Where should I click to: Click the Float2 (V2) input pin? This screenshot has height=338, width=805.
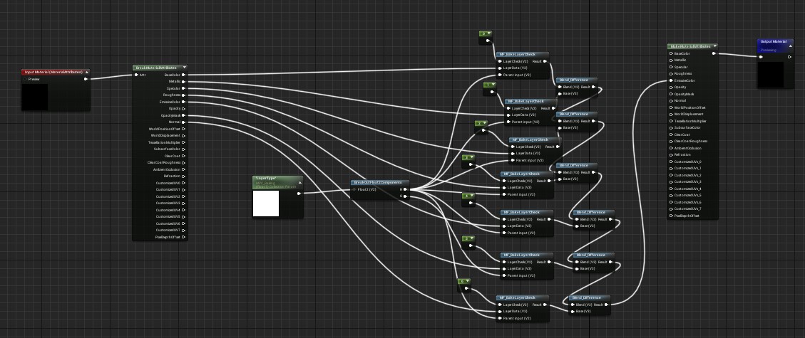click(x=354, y=189)
